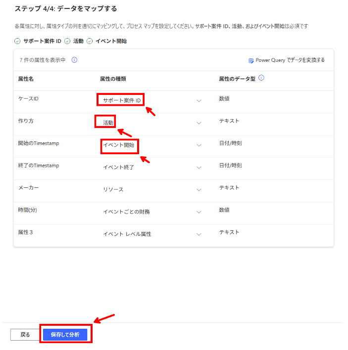The width and height of the screenshot is (348, 350).
Task: Select the メーカー attribute name
Action: tap(28, 188)
